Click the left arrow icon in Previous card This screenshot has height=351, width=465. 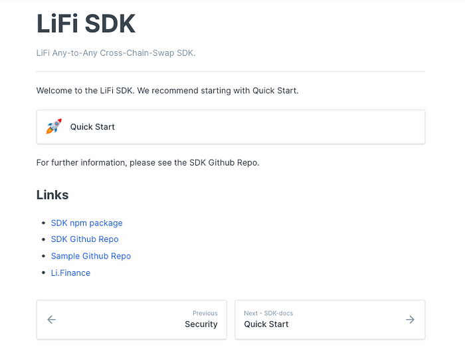click(52, 320)
